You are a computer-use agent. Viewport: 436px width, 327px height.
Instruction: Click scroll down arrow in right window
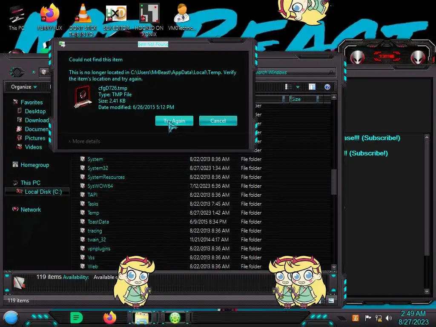(x=427, y=291)
